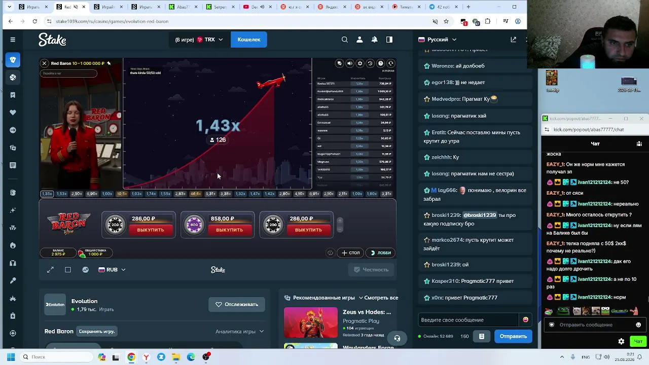
Task: Click the green Чат button in Kick
Action: [638, 341]
